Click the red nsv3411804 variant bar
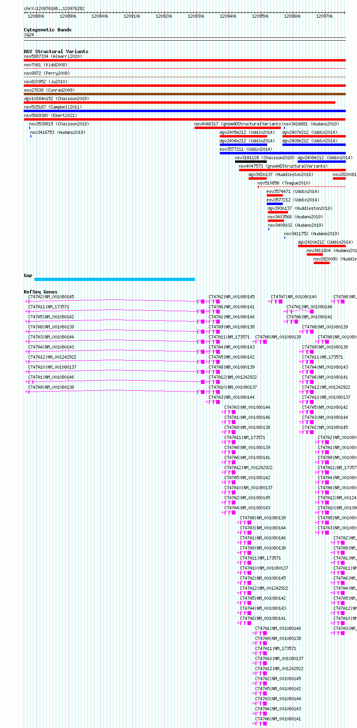The width and height of the screenshot is (357, 728). point(315,254)
